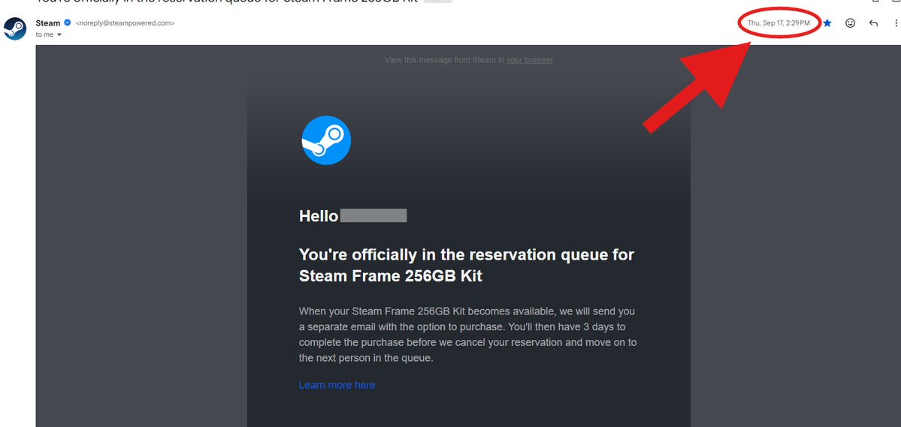Open the More options three-dot menu

pyautogui.click(x=896, y=23)
